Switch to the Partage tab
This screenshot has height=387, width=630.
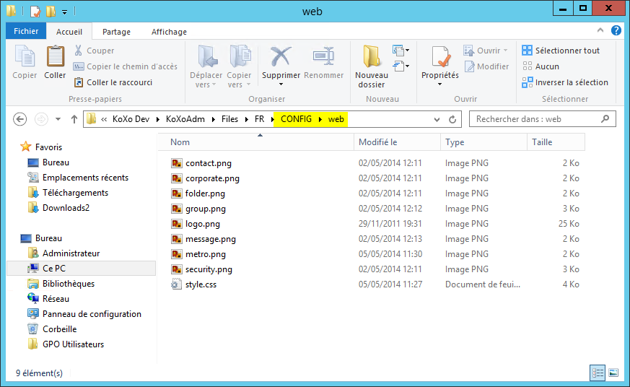pos(116,31)
